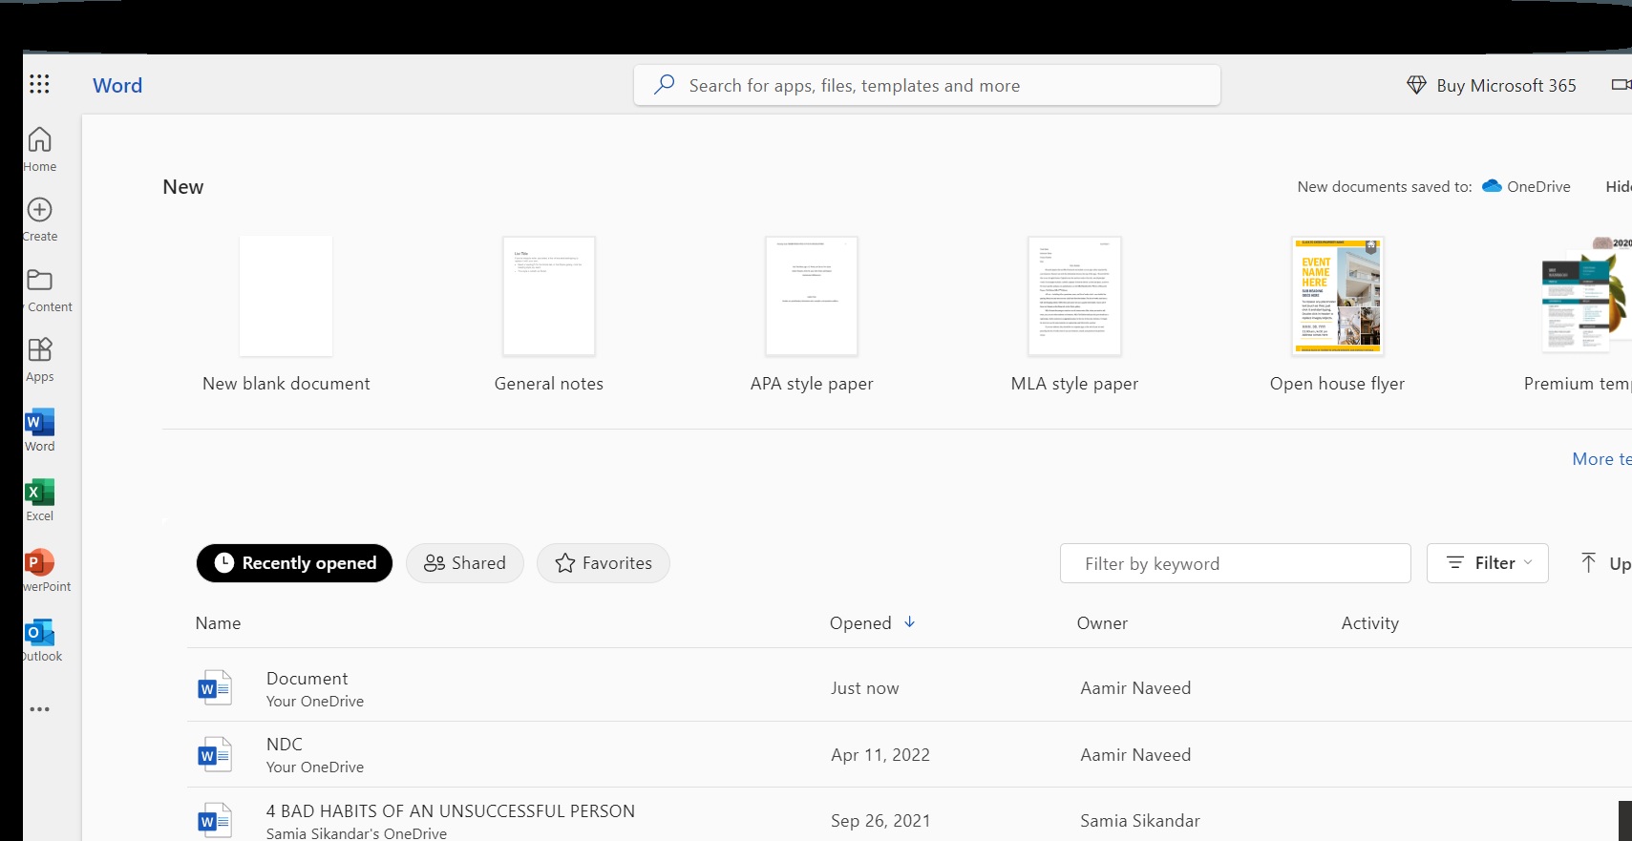This screenshot has width=1632, height=841.
Task: Click the Activity column header
Action: (x=1369, y=623)
